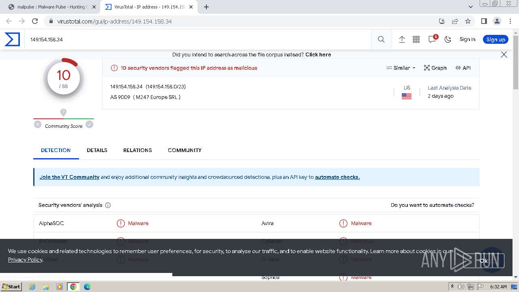Select the DETAILS tab
Image resolution: width=519 pixels, height=292 pixels.
click(x=97, y=150)
